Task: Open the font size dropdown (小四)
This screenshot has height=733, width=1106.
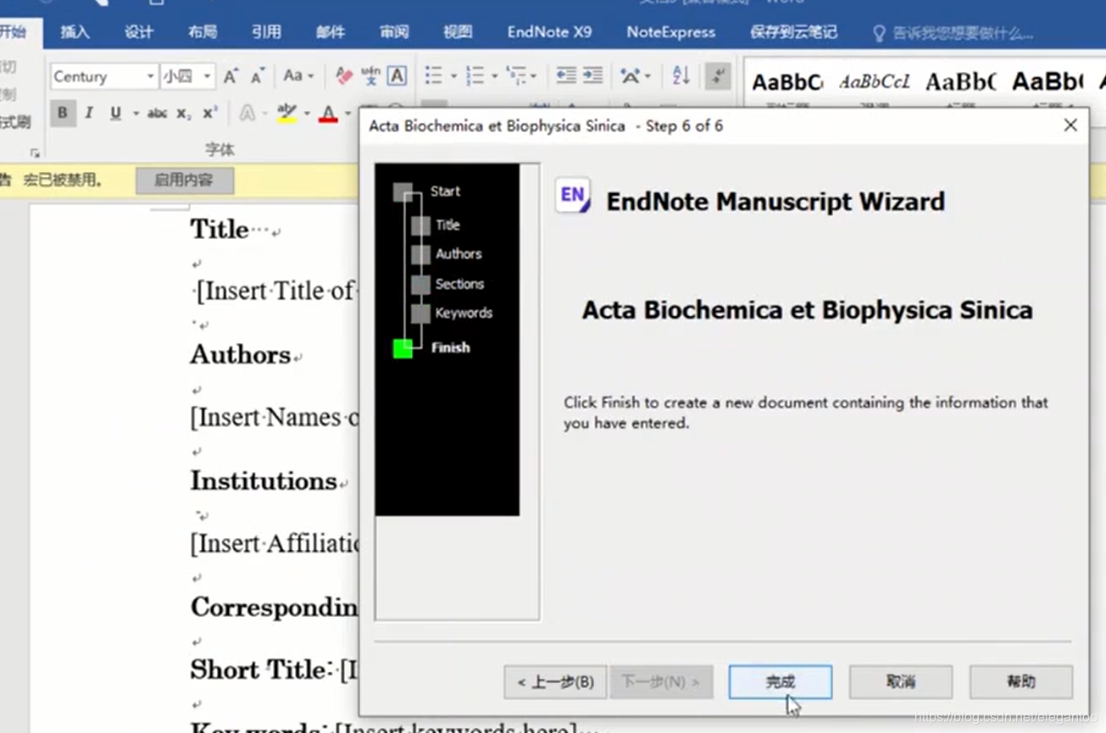Action: (x=207, y=76)
